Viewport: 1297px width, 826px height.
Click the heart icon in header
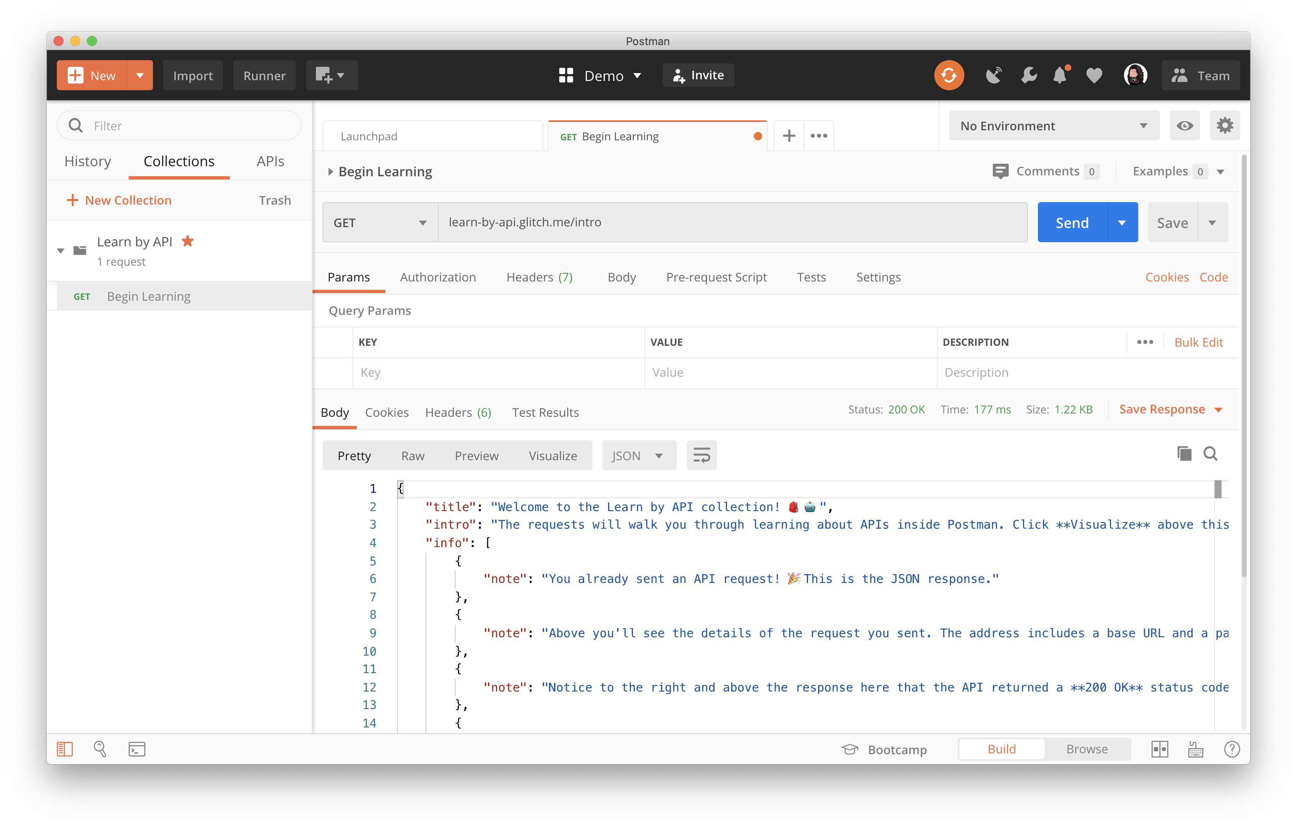click(x=1094, y=76)
